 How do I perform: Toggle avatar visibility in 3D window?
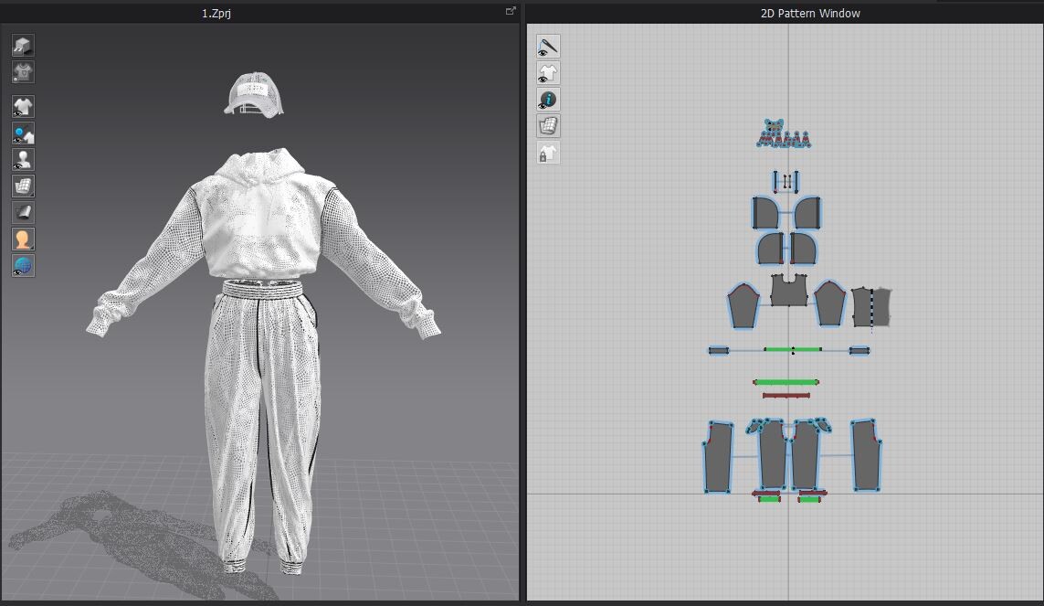pyautogui.click(x=23, y=160)
